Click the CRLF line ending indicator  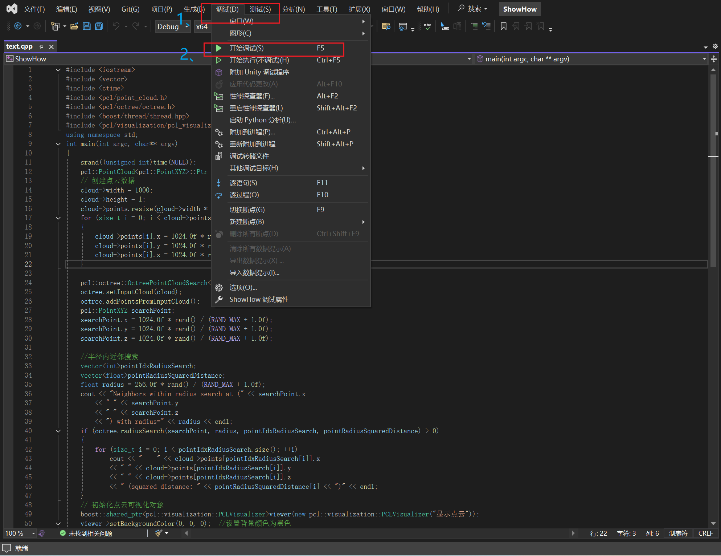[x=705, y=533]
